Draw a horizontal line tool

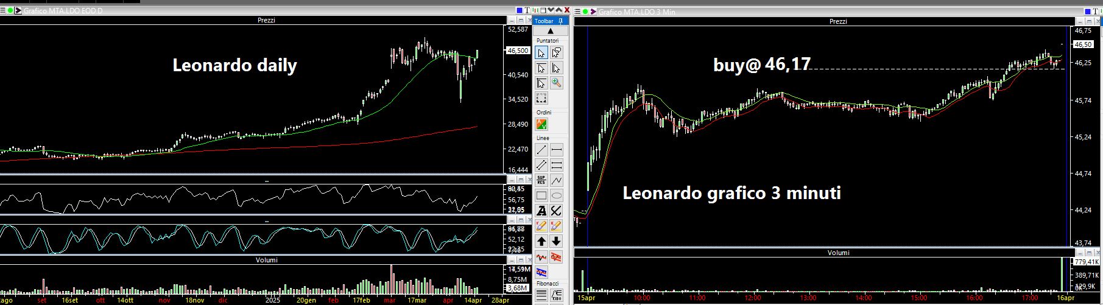pos(556,150)
